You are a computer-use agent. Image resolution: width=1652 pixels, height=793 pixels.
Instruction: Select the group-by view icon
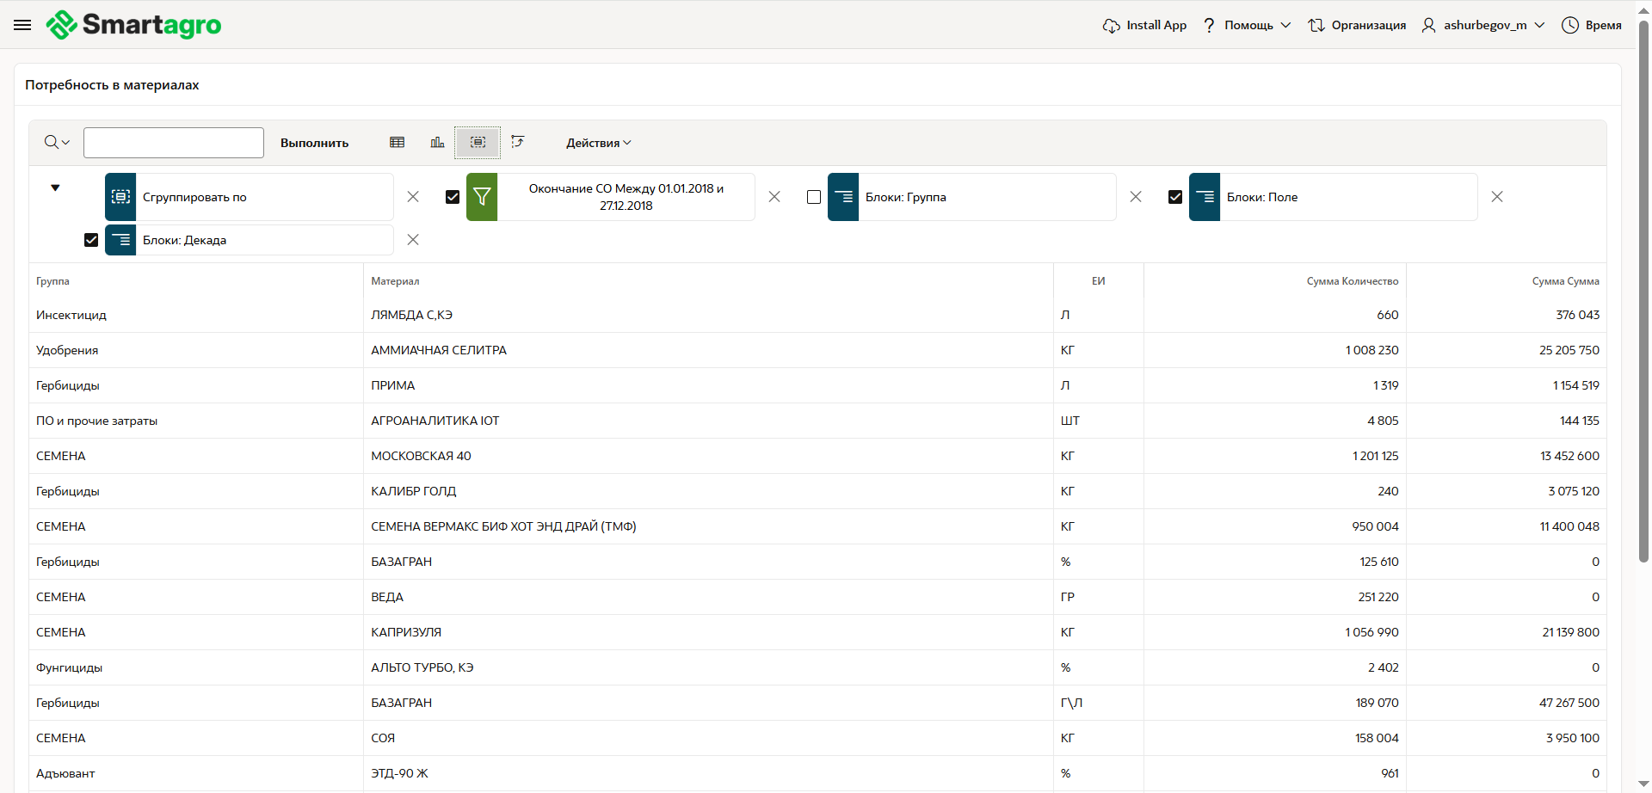(478, 143)
